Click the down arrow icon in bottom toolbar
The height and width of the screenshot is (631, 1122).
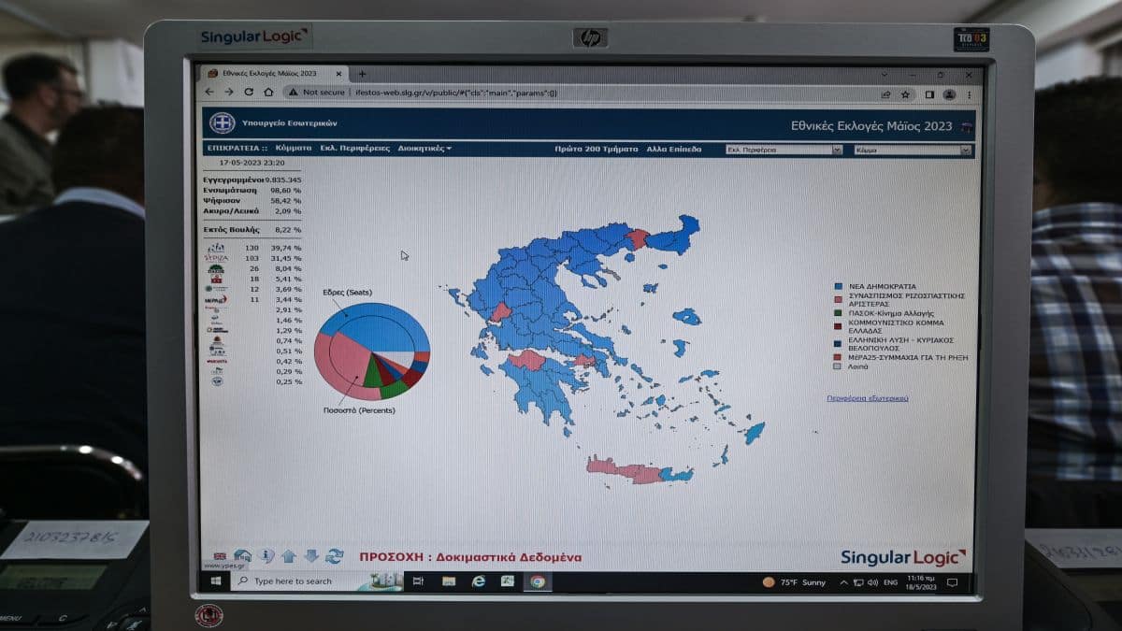(x=311, y=556)
